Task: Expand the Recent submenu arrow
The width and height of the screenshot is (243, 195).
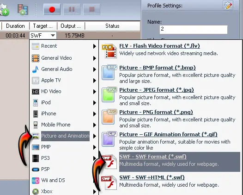Action: pos(95,46)
